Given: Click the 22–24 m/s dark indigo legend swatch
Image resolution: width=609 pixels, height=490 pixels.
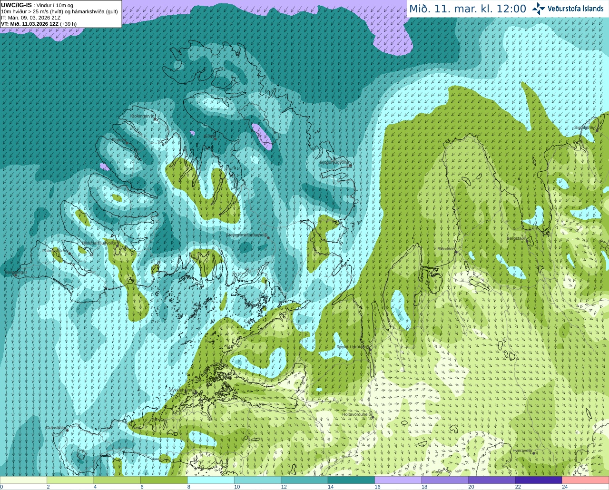Looking at the screenshot, I should [x=539, y=480].
